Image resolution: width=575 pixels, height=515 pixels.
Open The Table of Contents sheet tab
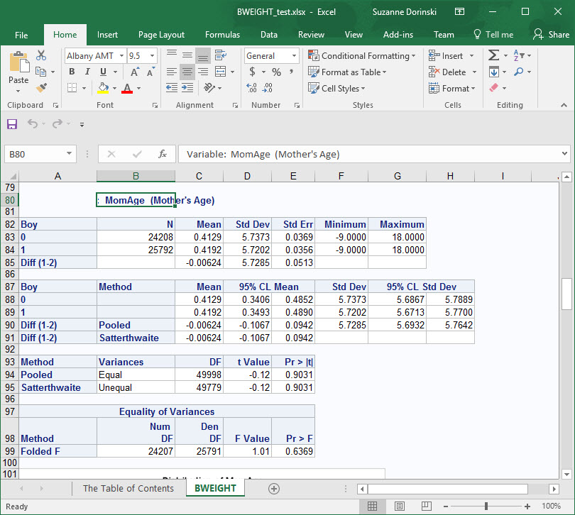[x=128, y=488]
